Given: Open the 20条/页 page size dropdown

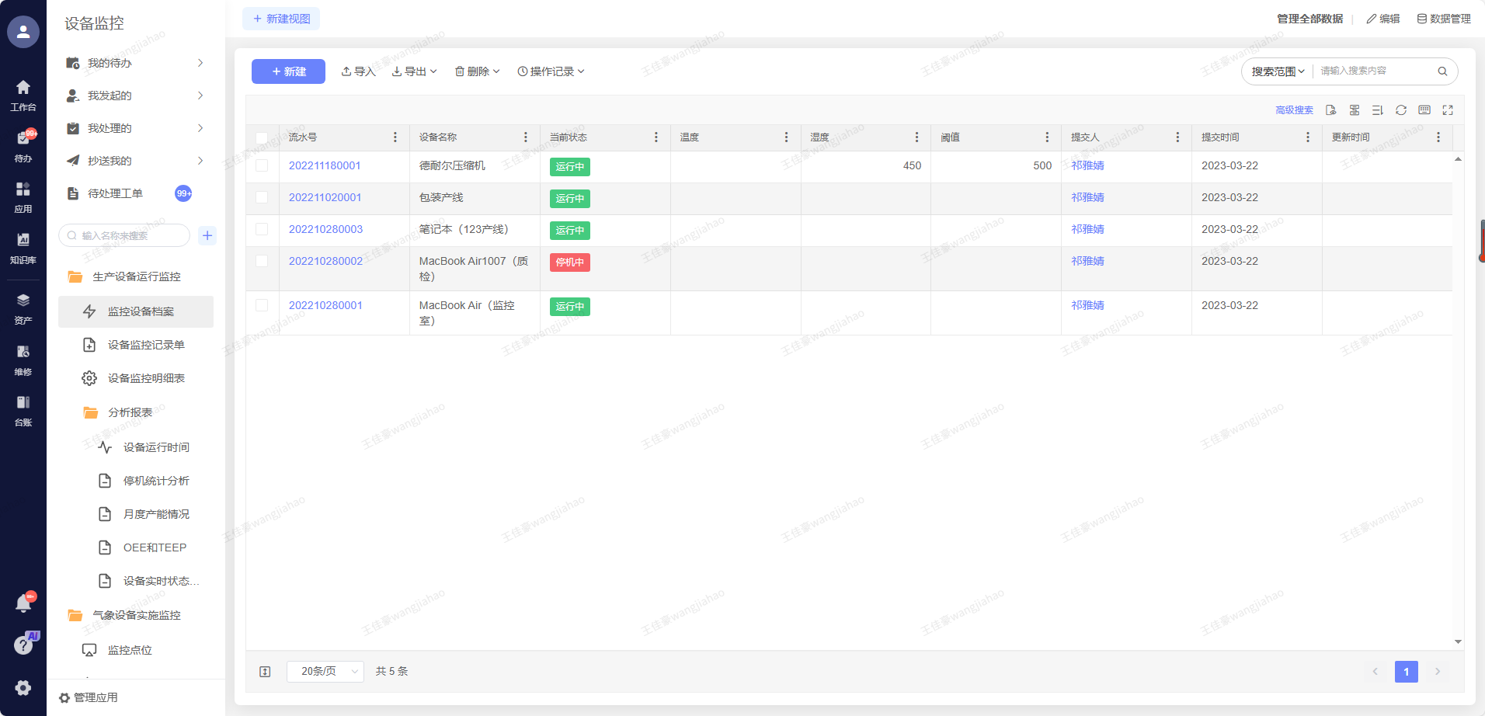Looking at the screenshot, I should point(325,671).
